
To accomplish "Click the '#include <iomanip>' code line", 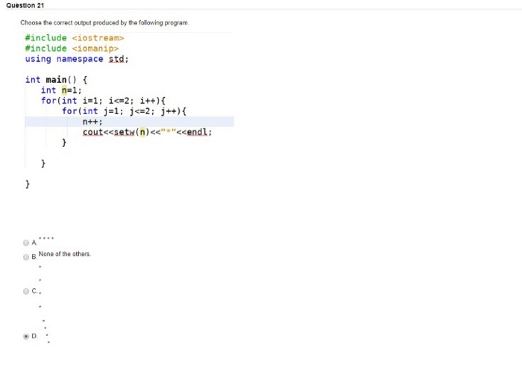I will pyautogui.click(x=72, y=49).
